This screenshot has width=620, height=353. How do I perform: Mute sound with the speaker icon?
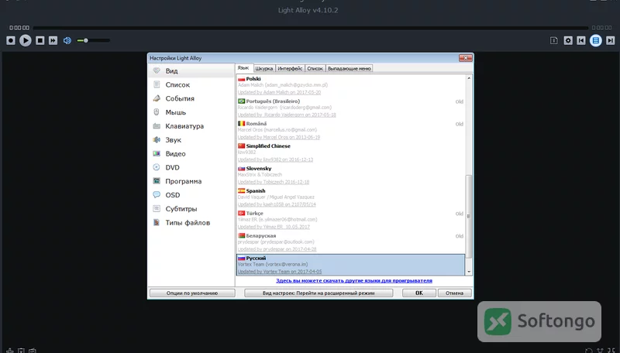67,40
